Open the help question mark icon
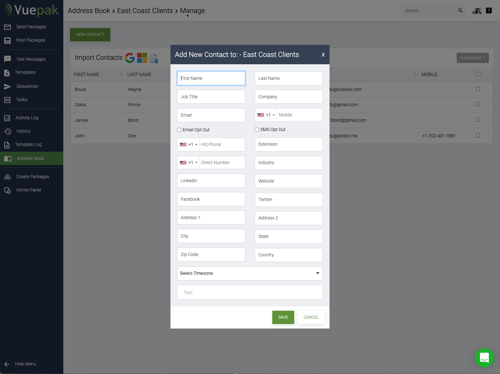This screenshot has width=500, height=374. click(x=489, y=10)
